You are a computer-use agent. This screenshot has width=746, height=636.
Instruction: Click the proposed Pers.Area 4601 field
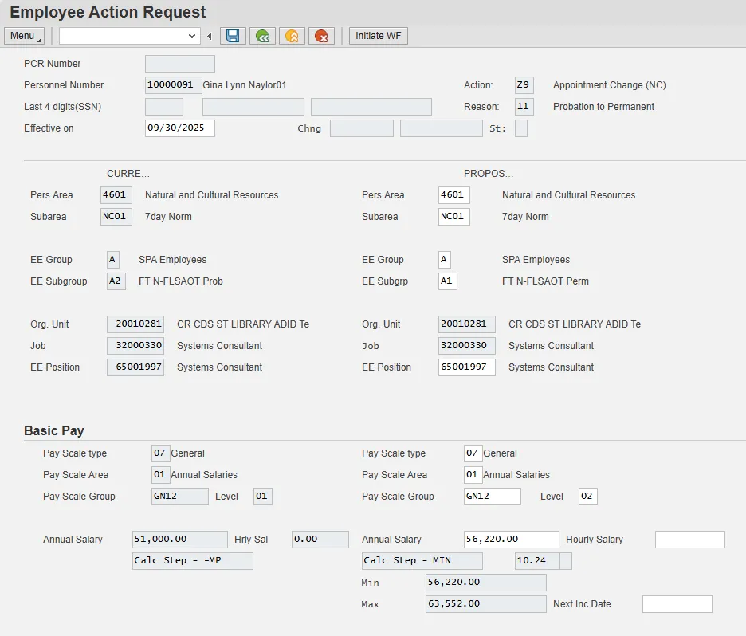(x=453, y=195)
